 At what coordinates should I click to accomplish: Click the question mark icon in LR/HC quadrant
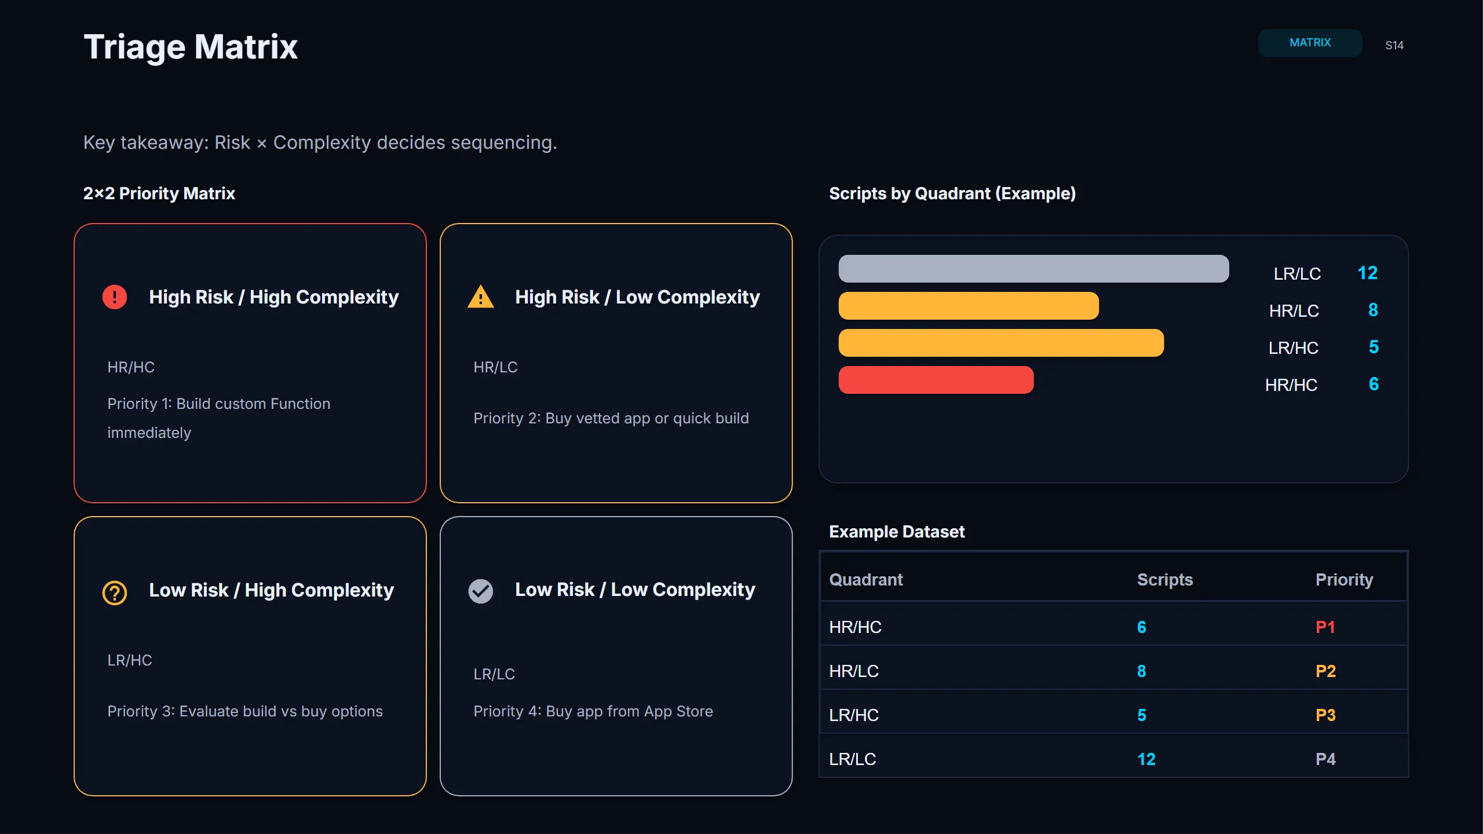click(x=114, y=592)
